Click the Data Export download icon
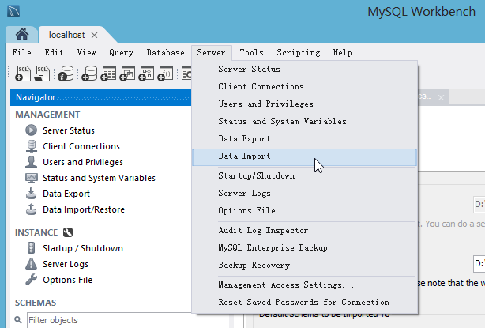485x328 pixels. tap(32, 194)
